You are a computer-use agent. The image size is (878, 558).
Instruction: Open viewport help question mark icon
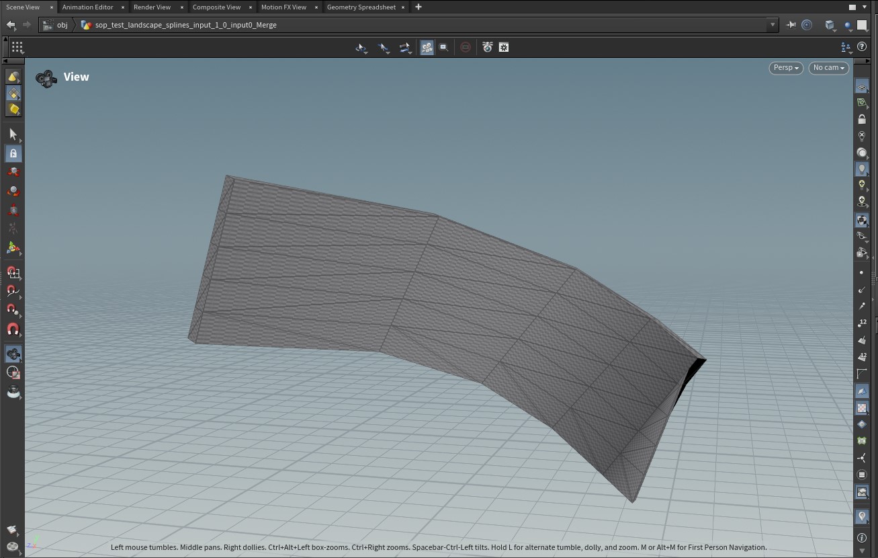click(x=862, y=47)
